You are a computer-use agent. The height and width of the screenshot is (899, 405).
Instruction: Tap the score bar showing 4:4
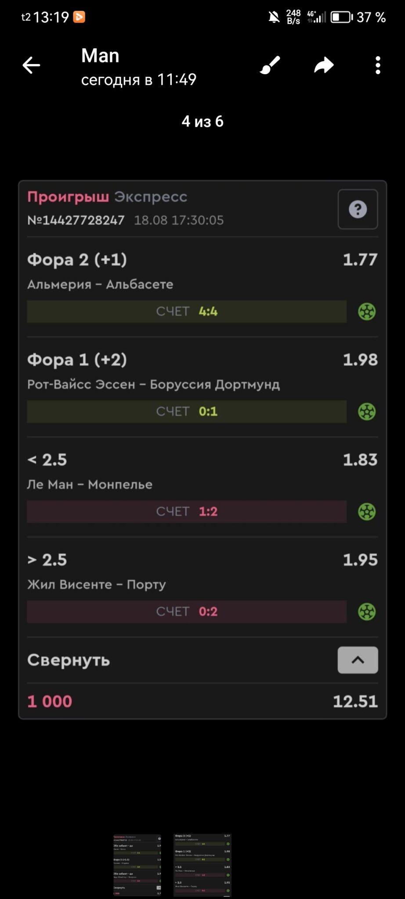[187, 312]
